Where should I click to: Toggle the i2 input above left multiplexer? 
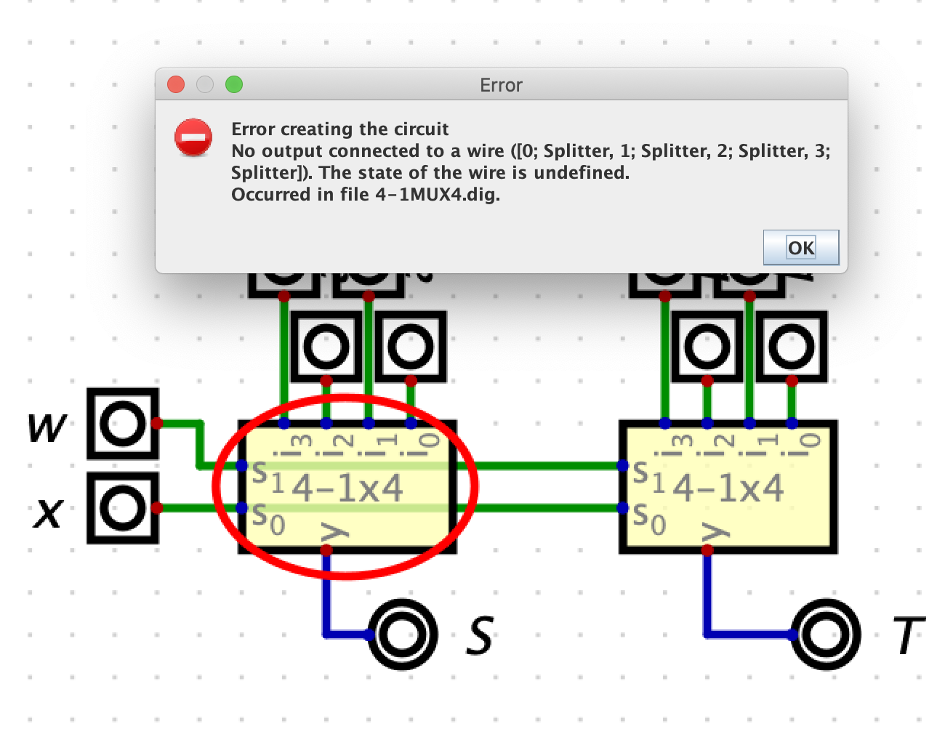pyautogui.click(x=327, y=347)
